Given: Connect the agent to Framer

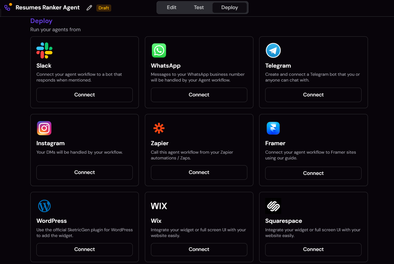Looking at the screenshot, I should click(313, 173).
